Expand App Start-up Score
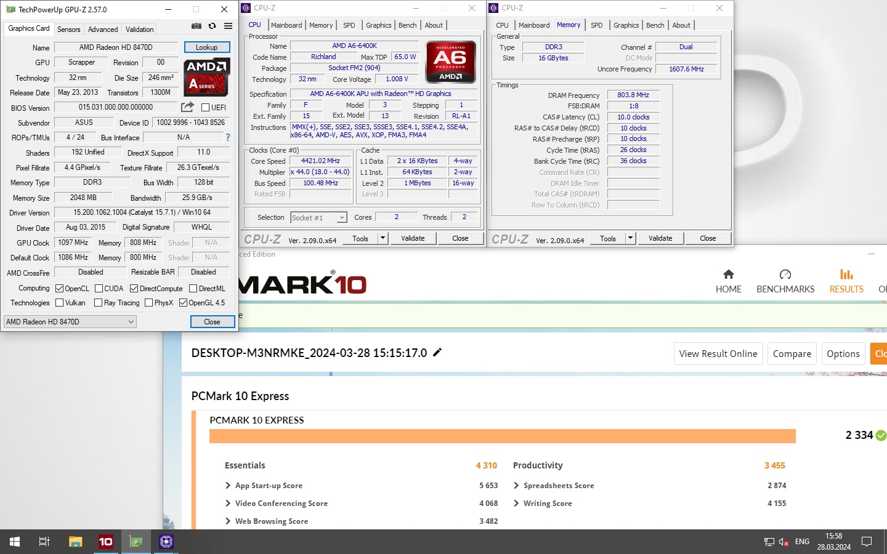Image resolution: width=887 pixels, height=554 pixels. click(228, 486)
